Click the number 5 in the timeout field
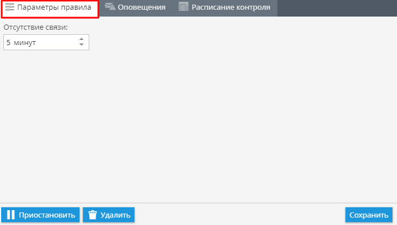 point(9,42)
